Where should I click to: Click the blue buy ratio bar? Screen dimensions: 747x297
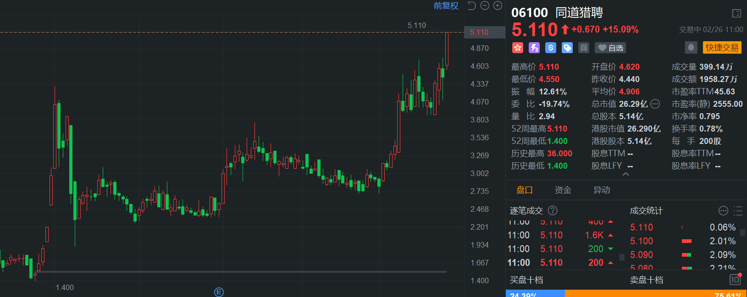[x=535, y=293]
